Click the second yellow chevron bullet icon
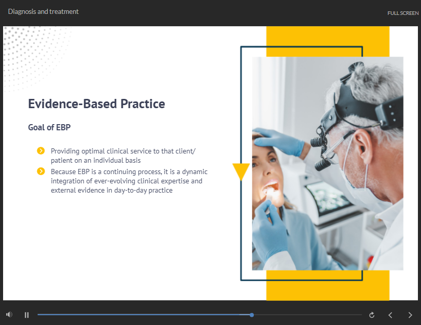This screenshot has height=325, width=421. pos(41,172)
